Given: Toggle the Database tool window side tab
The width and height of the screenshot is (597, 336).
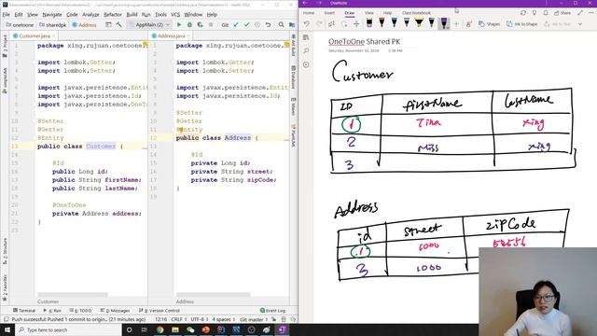Looking at the screenshot, I should click(x=294, y=77).
